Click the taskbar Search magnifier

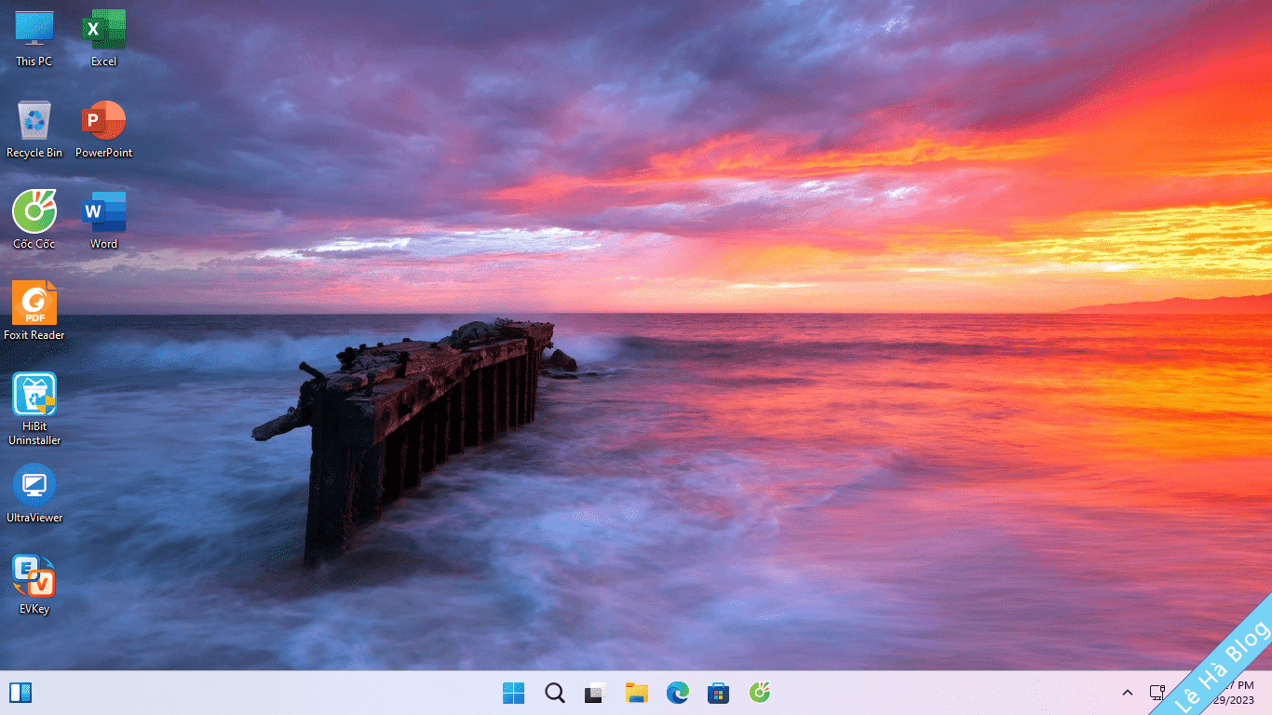coord(555,693)
